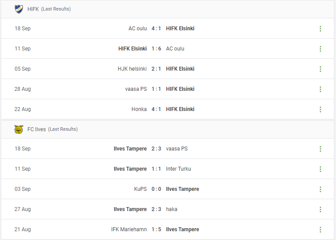Open more options for HIFK Elsinki 1:6 match
The height and width of the screenshot is (240, 336).
pyautogui.click(x=320, y=49)
